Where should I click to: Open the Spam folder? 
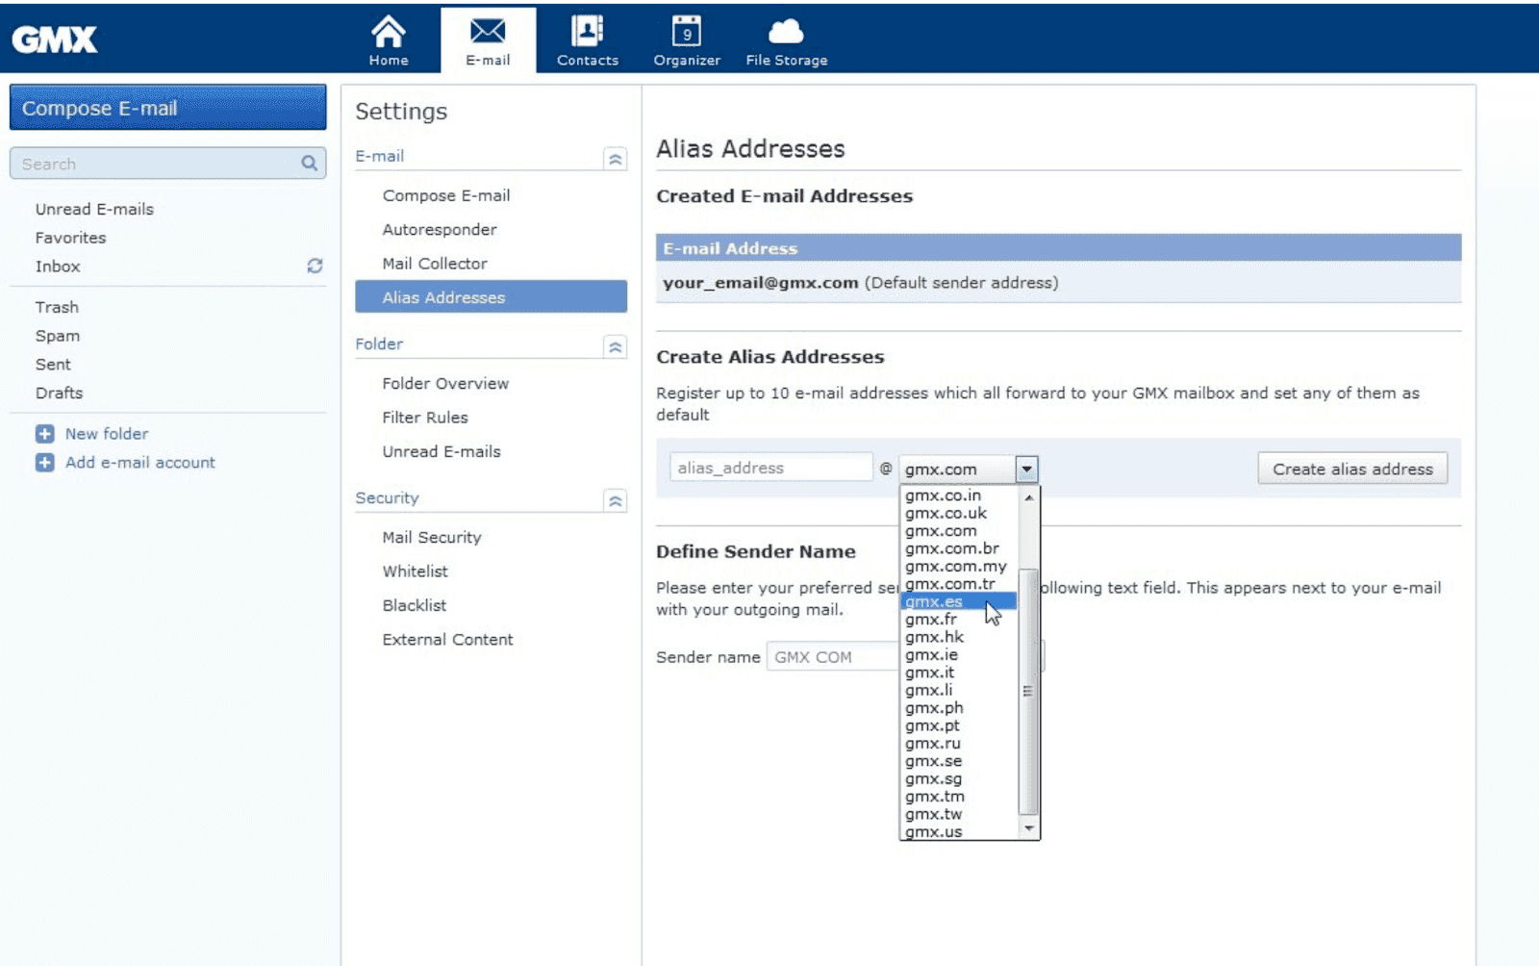pos(58,336)
